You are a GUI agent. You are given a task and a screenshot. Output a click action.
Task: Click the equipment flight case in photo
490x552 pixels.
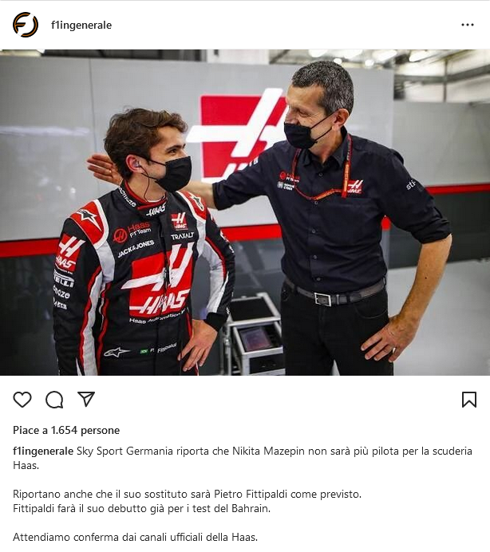[254, 334]
